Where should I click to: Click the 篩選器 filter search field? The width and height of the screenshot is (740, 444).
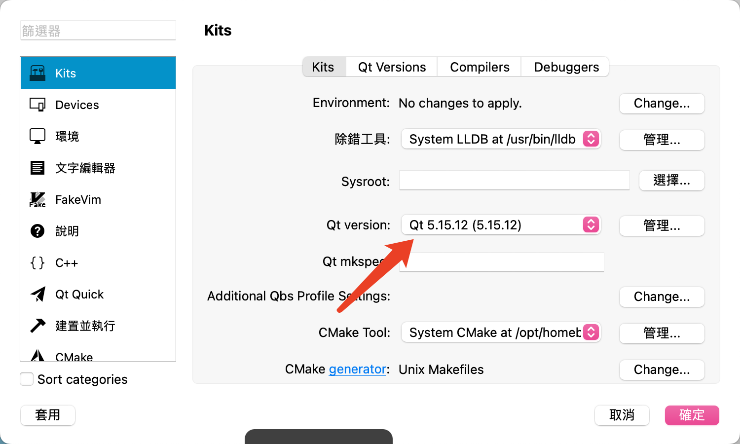pyautogui.click(x=98, y=31)
